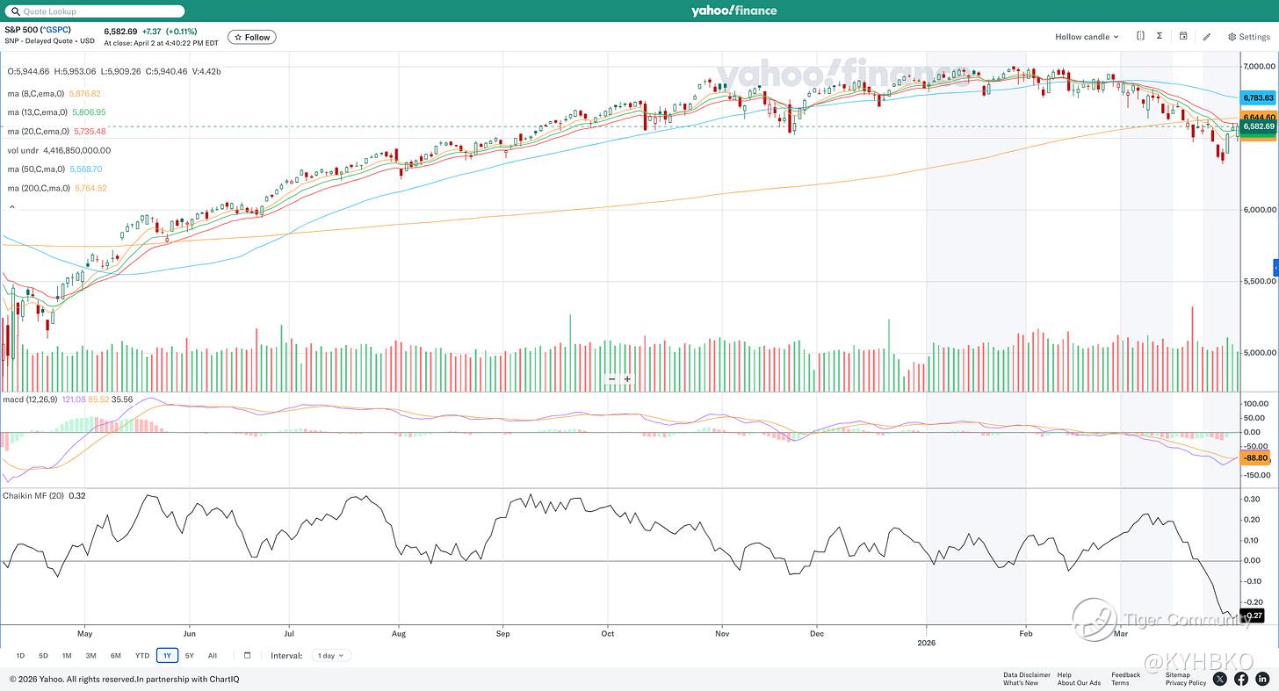The image size is (1279, 691).
Task: Open the indicators sigma icon
Action: 1160,36
